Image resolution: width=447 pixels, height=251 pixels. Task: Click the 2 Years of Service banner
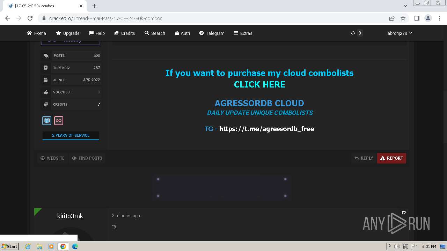click(x=71, y=135)
